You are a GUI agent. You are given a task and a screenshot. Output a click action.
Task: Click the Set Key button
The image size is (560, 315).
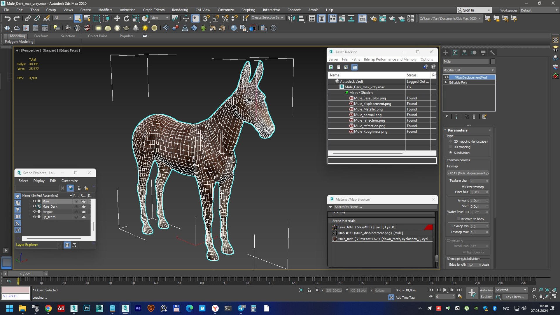click(486, 297)
